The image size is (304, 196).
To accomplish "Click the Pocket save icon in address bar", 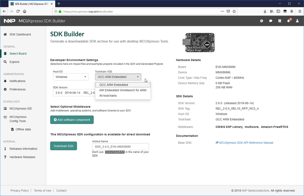I will (x=229, y=12).
